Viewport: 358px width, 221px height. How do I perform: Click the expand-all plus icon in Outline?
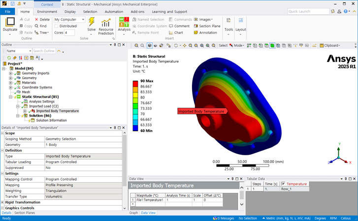pos(26,58)
